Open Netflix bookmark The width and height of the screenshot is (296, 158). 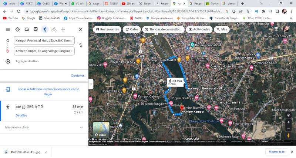click(136, 18)
